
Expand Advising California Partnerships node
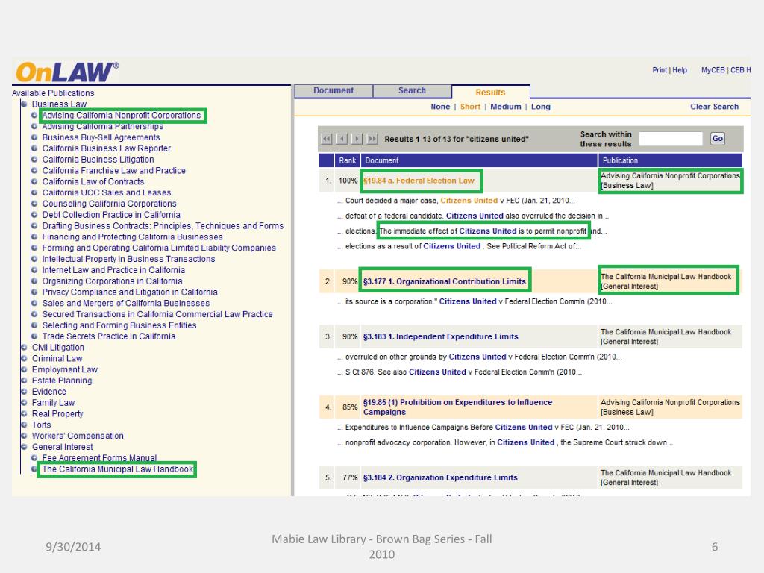point(34,126)
